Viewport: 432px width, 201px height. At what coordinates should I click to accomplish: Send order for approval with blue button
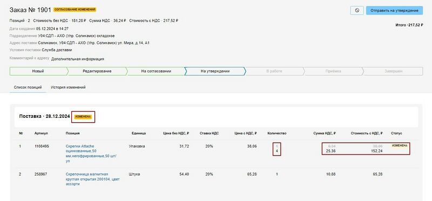(x=394, y=10)
